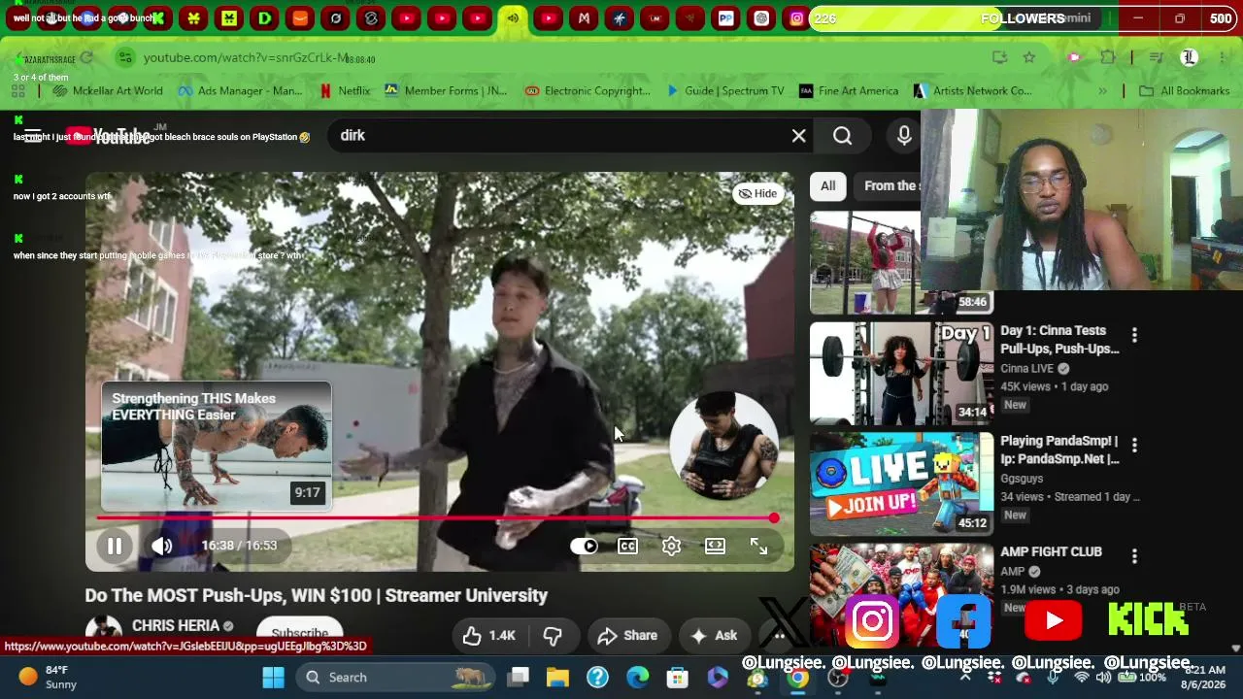
Task: Switch to the Instagram browser tab
Action: pos(796,18)
